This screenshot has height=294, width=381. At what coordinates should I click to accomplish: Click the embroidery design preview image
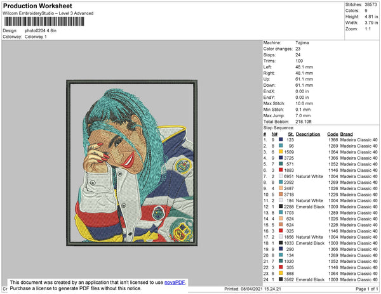point(131,163)
